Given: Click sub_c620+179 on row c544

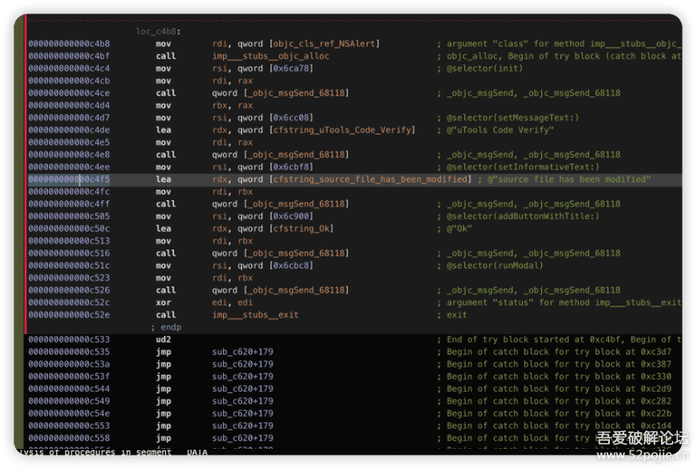Looking at the screenshot, I should [243, 389].
